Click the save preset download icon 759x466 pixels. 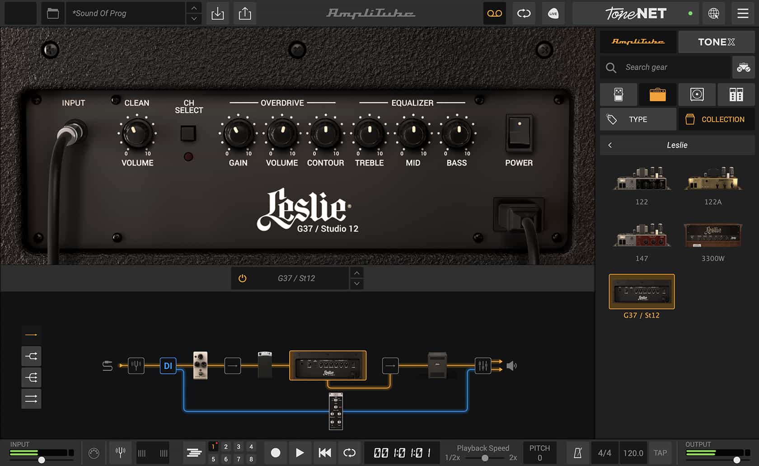click(217, 14)
